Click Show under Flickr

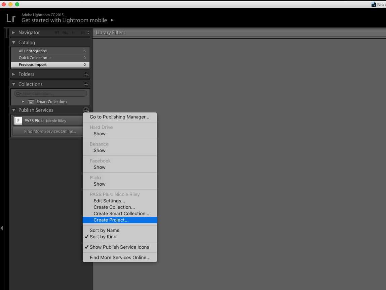coord(120,184)
